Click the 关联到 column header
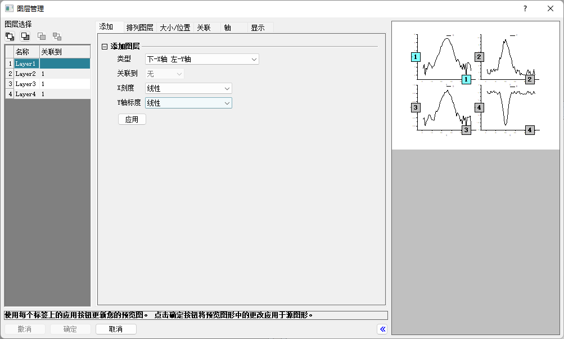This screenshot has width=564, height=339. [x=51, y=52]
